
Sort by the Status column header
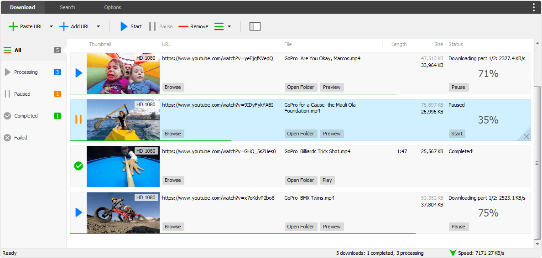[456, 44]
